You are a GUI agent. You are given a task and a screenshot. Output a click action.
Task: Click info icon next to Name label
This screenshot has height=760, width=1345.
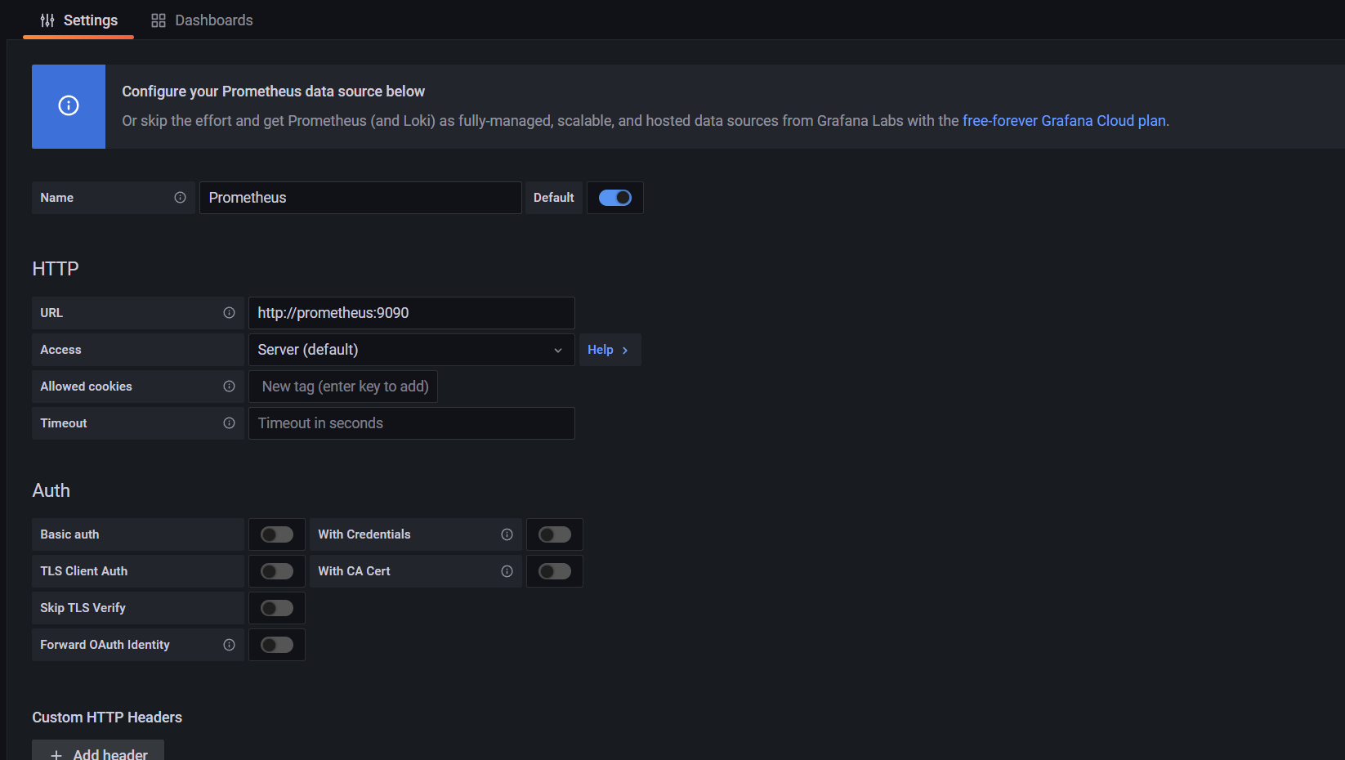[180, 198]
